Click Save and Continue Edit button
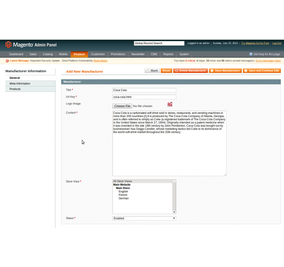Screen dimensions: 284x267 pyautogui.click(x=262, y=71)
